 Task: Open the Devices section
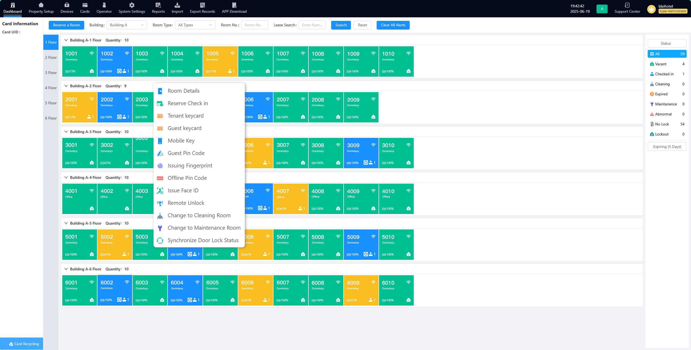67,8
